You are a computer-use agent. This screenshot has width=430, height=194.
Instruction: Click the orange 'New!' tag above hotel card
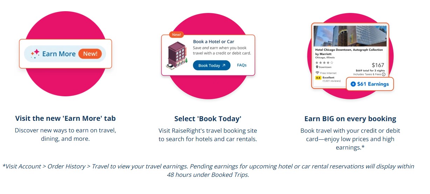[x=176, y=35]
